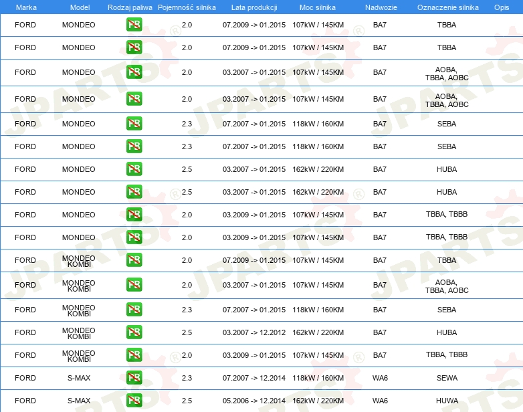The height and width of the screenshot is (412, 523).
Task: Click 'FORD' in the S-MAX SEWA row
Action: (x=25, y=378)
